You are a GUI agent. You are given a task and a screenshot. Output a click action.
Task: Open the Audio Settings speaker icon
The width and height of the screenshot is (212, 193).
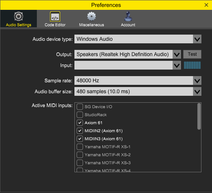pos(19,16)
